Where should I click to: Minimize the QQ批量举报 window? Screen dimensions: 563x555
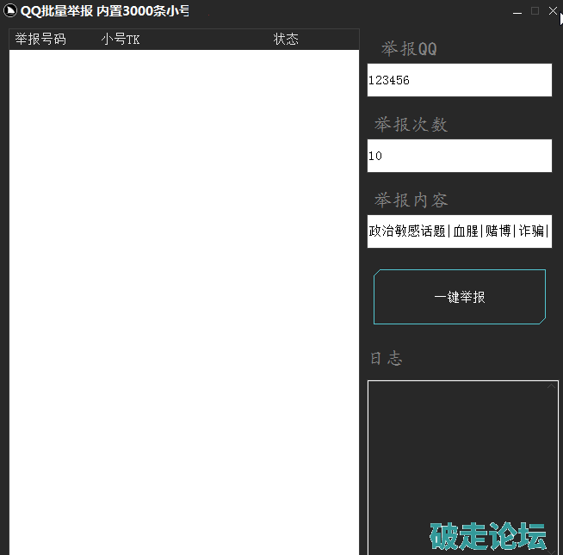click(x=517, y=11)
